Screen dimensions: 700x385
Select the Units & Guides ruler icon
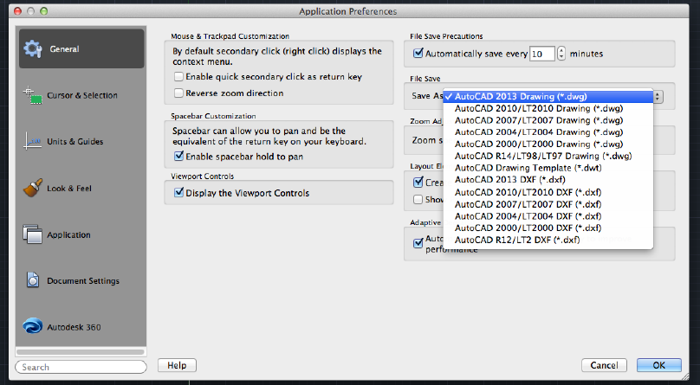32,141
